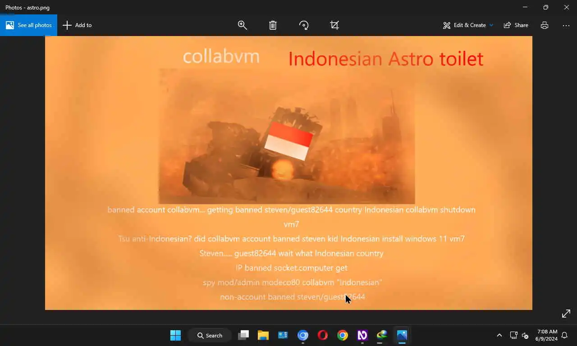The width and height of the screenshot is (577, 346).
Task: Open the Windows Start menu
Action: click(x=175, y=335)
